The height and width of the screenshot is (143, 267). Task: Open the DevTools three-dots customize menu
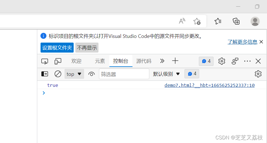pos(247,61)
